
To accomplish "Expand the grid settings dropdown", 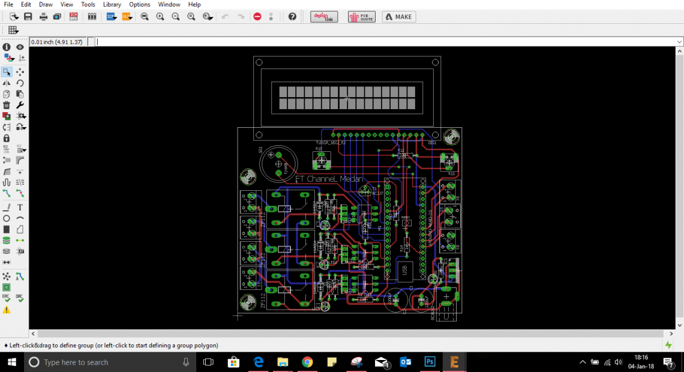I will pyautogui.click(x=13, y=30).
